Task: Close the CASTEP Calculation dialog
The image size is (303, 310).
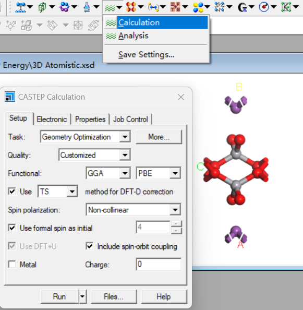Action: tap(181, 97)
